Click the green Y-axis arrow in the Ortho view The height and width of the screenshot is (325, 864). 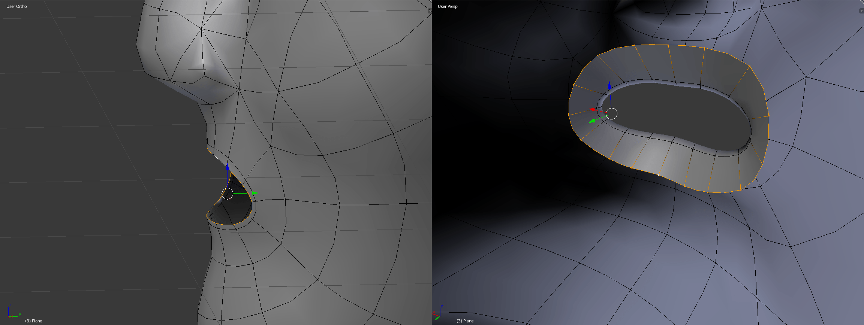[x=254, y=193]
